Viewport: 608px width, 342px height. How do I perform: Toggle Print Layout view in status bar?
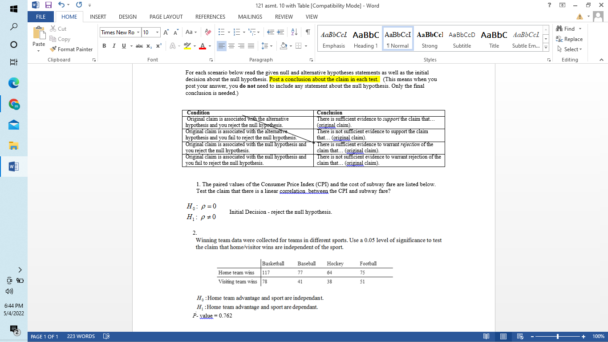(503, 337)
